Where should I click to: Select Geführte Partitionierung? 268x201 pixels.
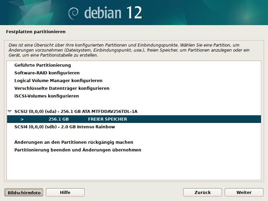tap(43, 65)
